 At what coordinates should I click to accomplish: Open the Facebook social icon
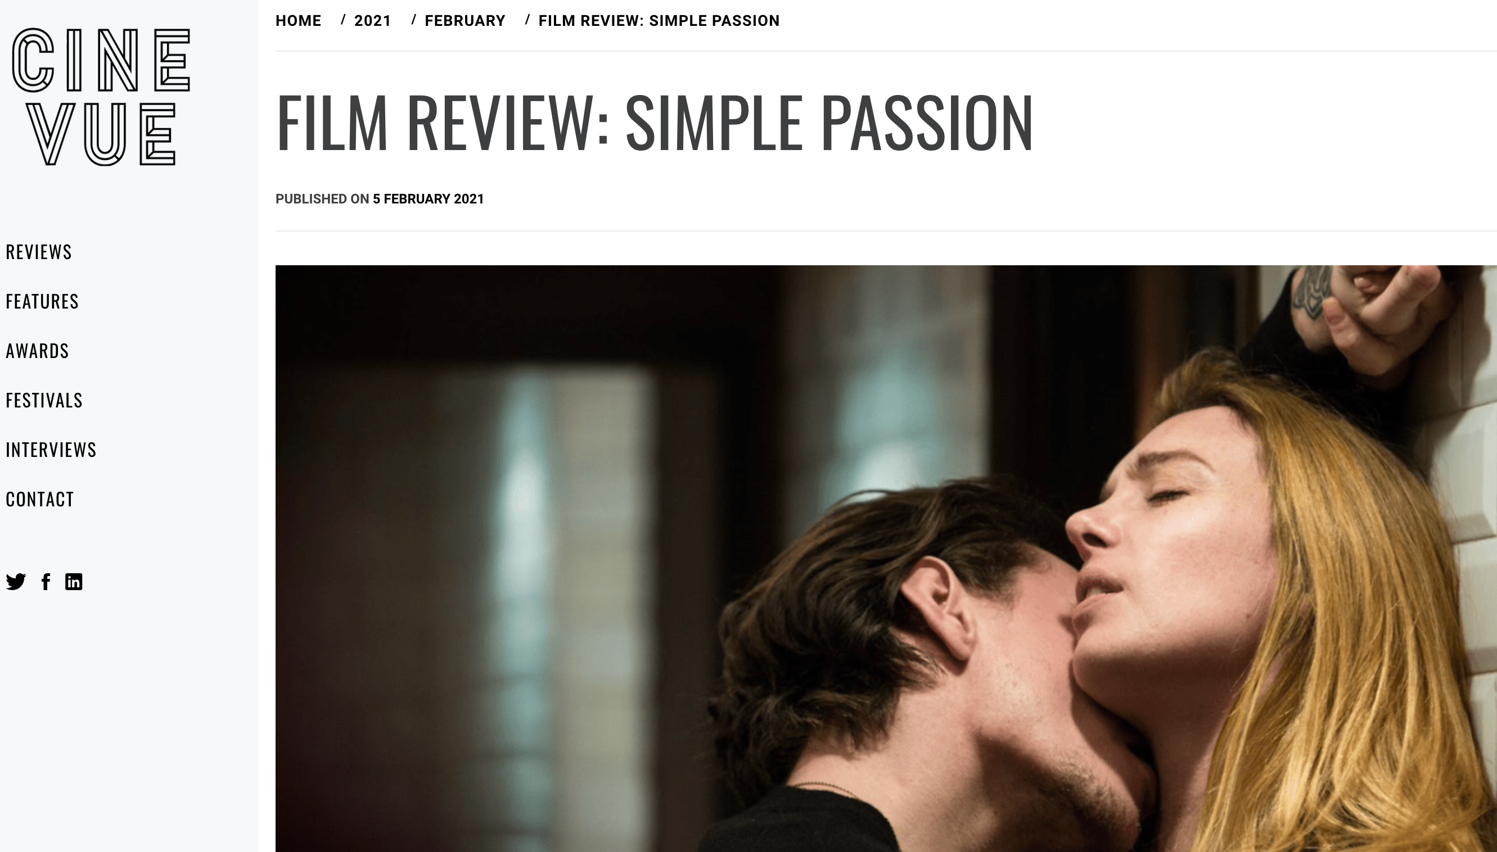click(x=46, y=582)
